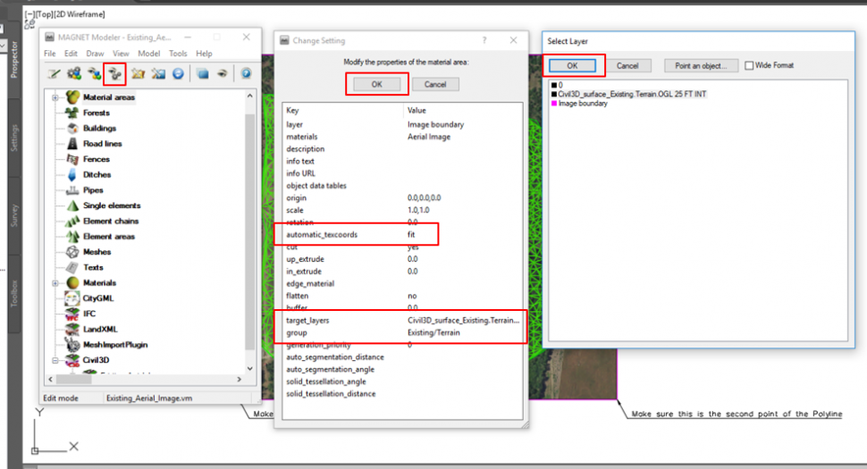Enable the Wide Format checkbox
The image size is (867, 469).
[x=749, y=65]
